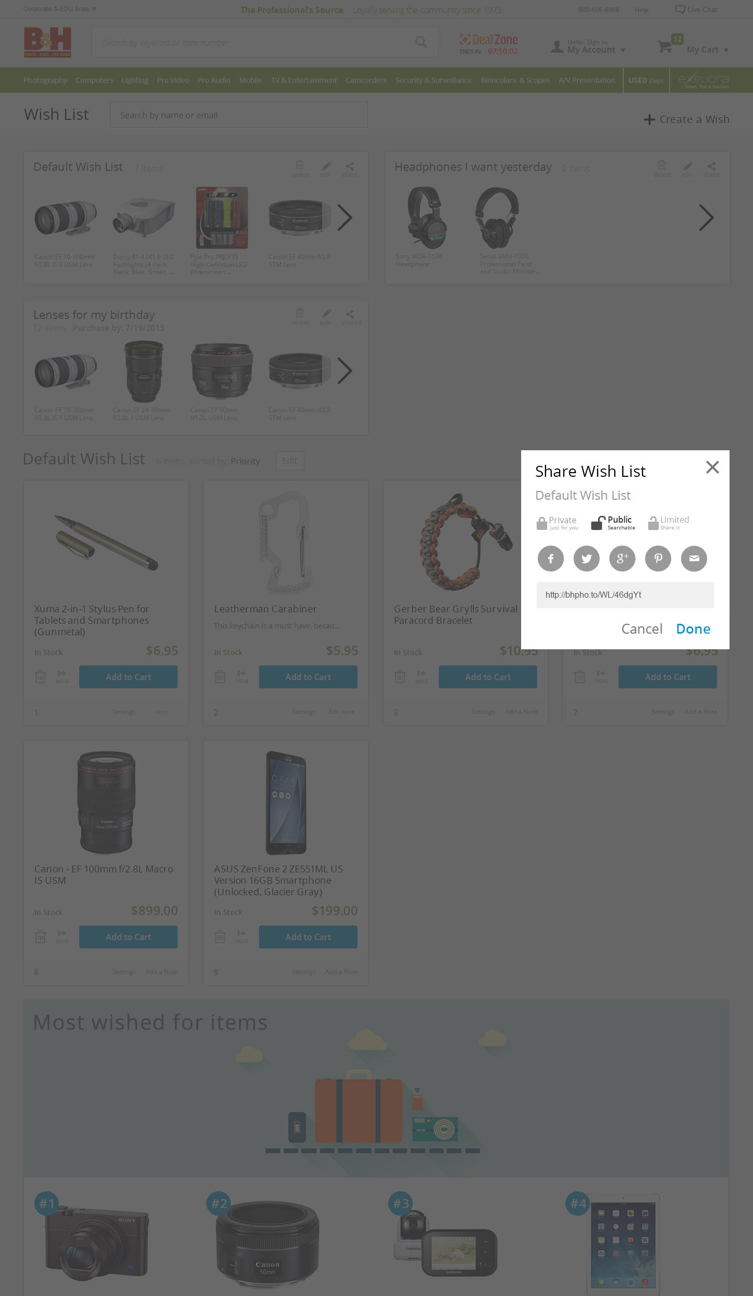Viewport: 753px width, 1296px height.
Task: Open the Pro Audio category
Action: tap(214, 80)
